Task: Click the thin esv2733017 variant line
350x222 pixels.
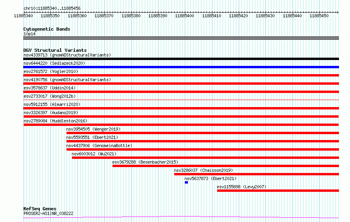Action: pos(181,100)
